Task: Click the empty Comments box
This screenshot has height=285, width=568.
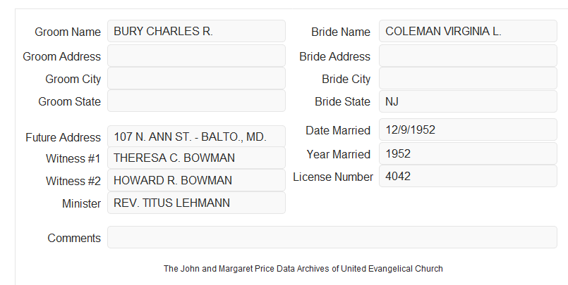Action: click(x=332, y=237)
